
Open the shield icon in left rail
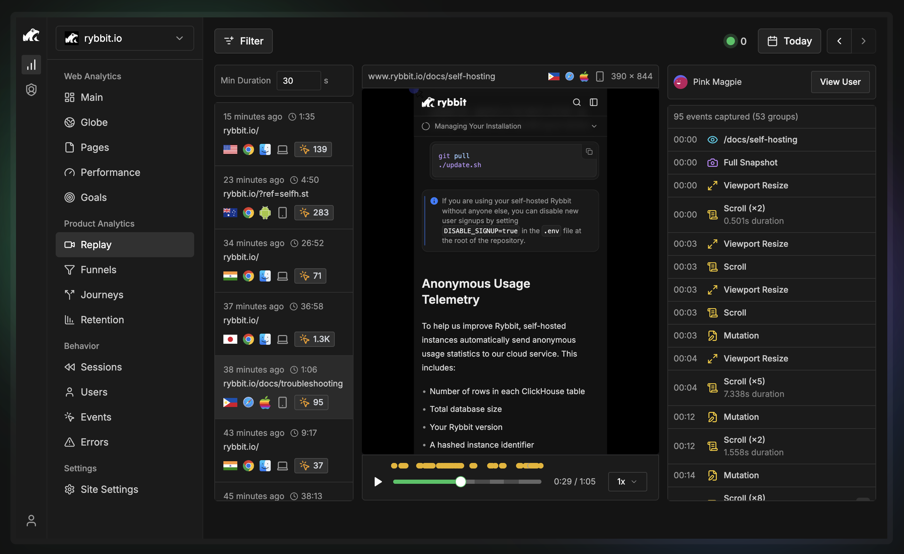click(x=31, y=89)
